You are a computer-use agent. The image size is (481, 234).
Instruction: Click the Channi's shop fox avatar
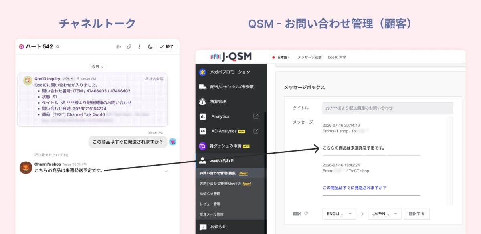click(26, 168)
